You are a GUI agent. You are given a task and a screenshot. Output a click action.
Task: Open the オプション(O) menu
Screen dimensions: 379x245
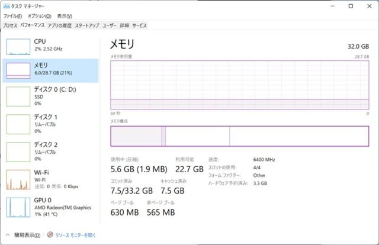tap(39, 16)
